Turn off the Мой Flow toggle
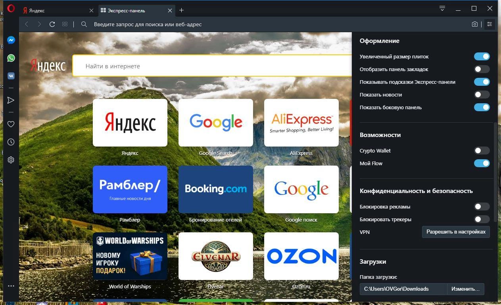Screen dimensions: 501x305 pyautogui.click(x=482, y=163)
